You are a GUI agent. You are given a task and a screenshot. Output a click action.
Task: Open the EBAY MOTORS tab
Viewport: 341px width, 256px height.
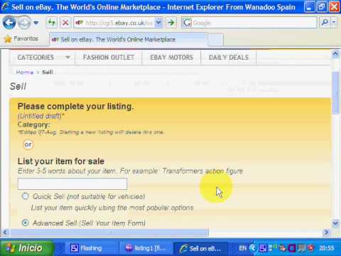coord(171,58)
